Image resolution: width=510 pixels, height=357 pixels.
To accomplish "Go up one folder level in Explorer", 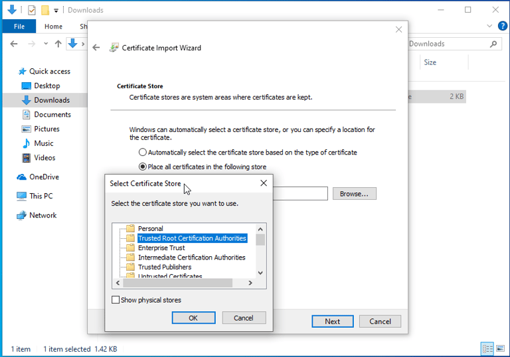I will (58, 44).
